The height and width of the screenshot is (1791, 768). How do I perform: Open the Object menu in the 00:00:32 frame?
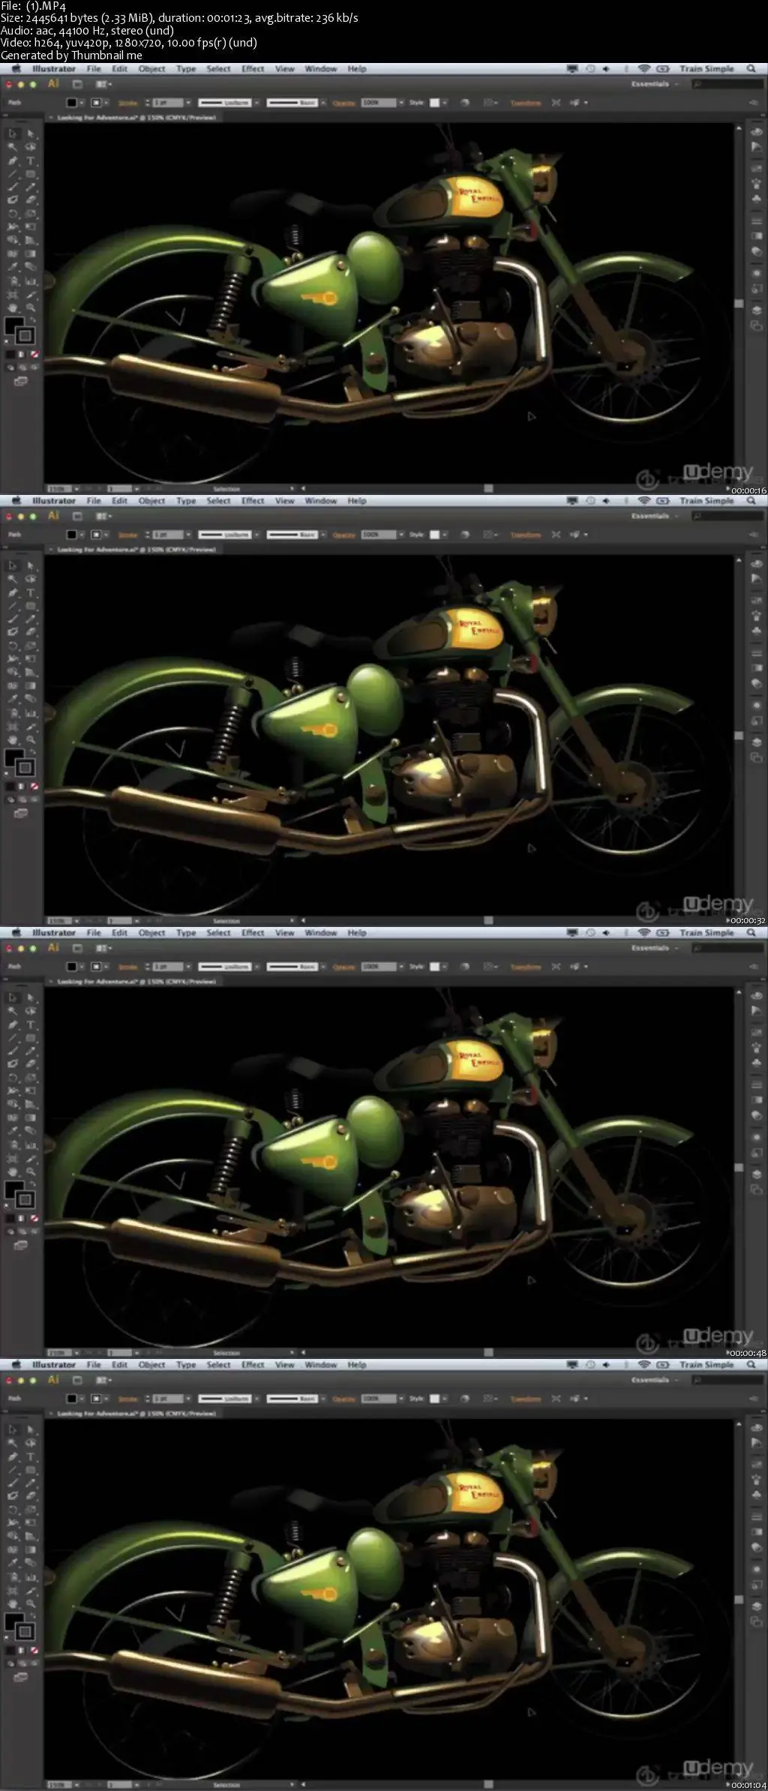pos(151,500)
